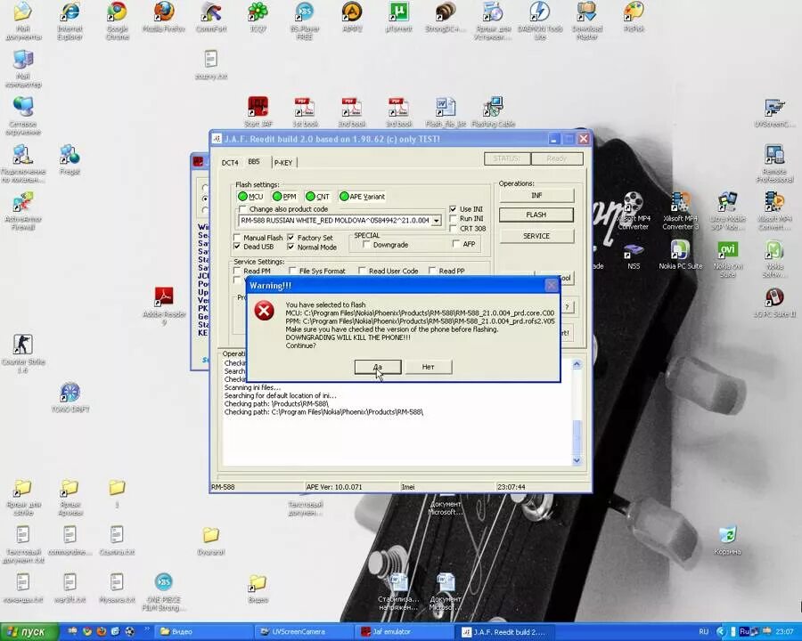The height and width of the screenshot is (641, 802).
Task: Enable the Read User Code checkbox
Action: pos(362,271)
